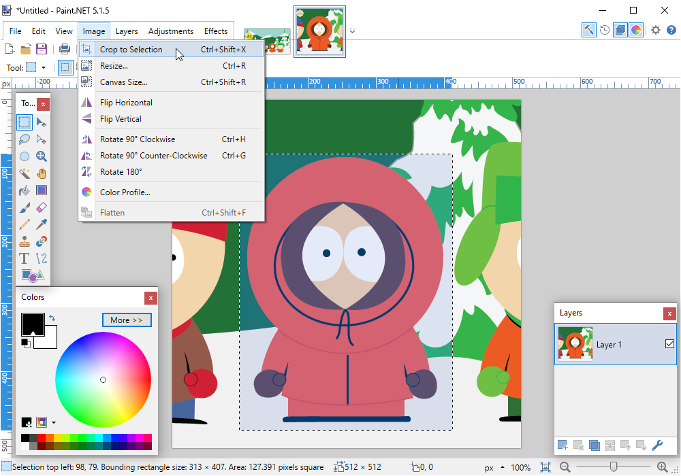Choose Canvas Size... menu item
The width and height of the screenshot is (681, 476).
pyautogui.click(x=171, y=82)
